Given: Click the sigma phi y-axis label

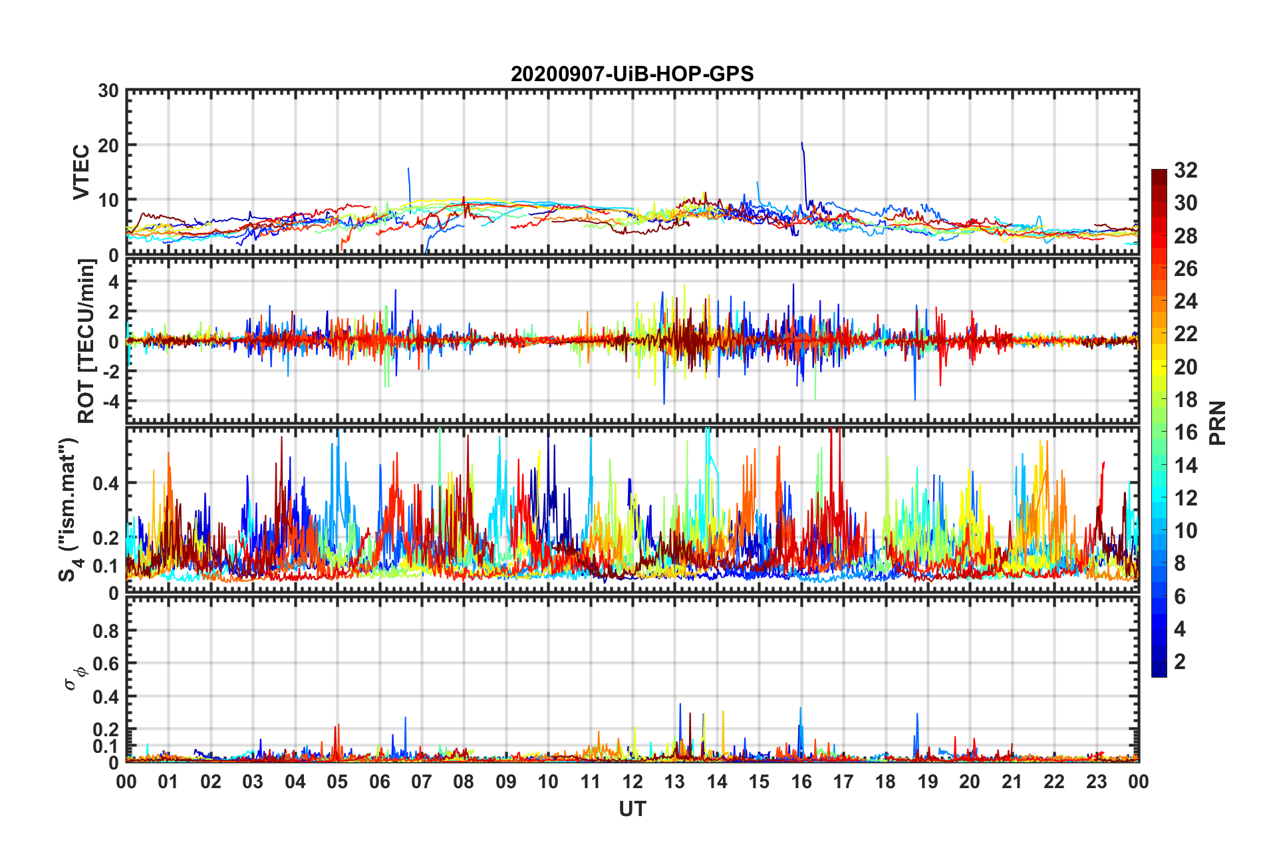Looking at the screenshot, I should [x=74, y=676].
